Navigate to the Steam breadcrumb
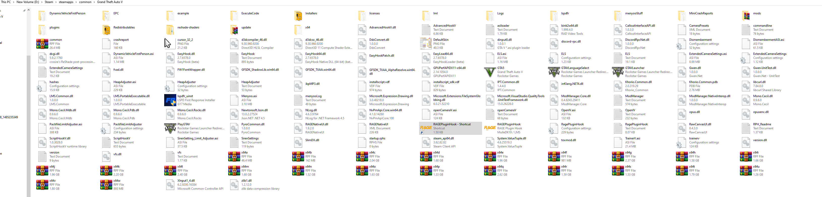 point(49,2)
